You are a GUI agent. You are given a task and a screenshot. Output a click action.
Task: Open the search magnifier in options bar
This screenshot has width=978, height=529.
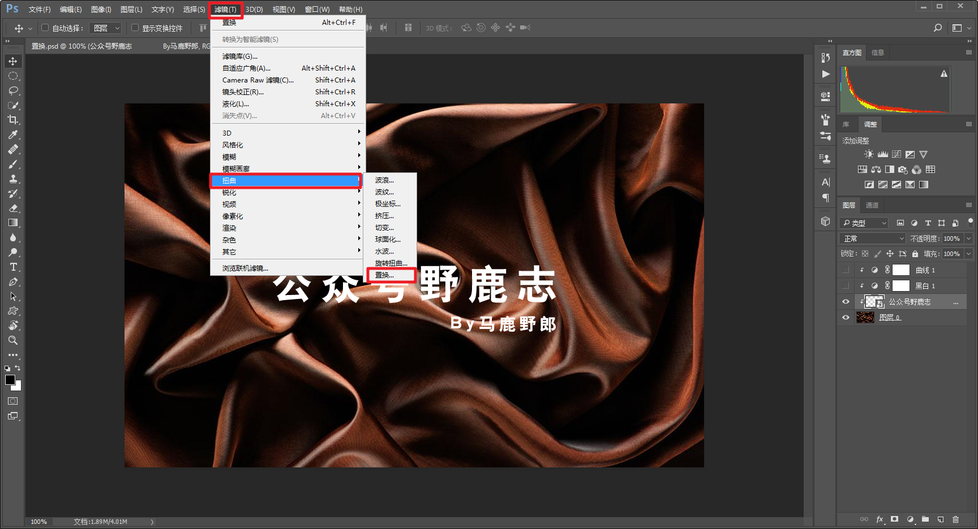click(x=938, y=28)
